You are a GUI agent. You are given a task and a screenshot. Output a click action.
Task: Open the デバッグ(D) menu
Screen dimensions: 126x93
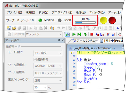[x=97, y=12]
